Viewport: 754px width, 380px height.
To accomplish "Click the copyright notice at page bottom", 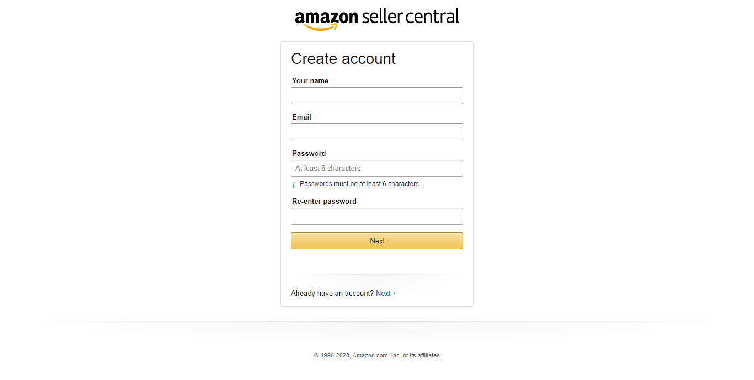I will point(377,355).
